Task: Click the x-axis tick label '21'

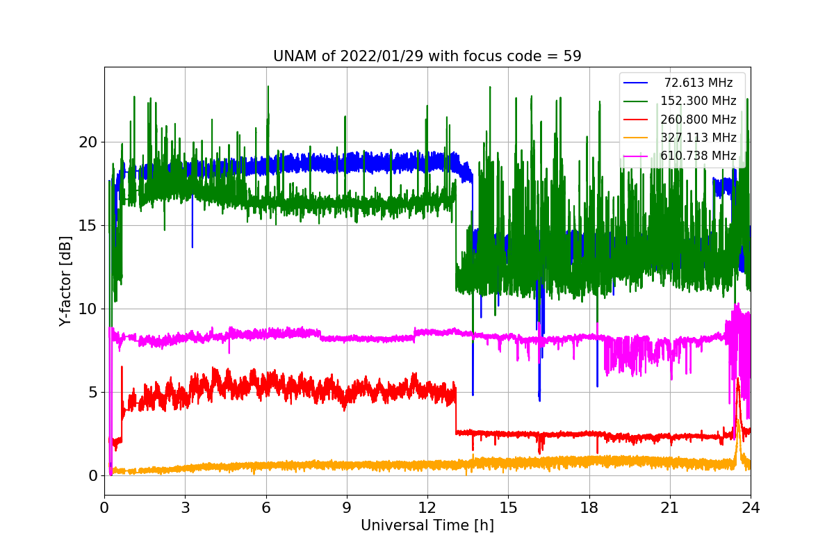Action: point(670,507)
